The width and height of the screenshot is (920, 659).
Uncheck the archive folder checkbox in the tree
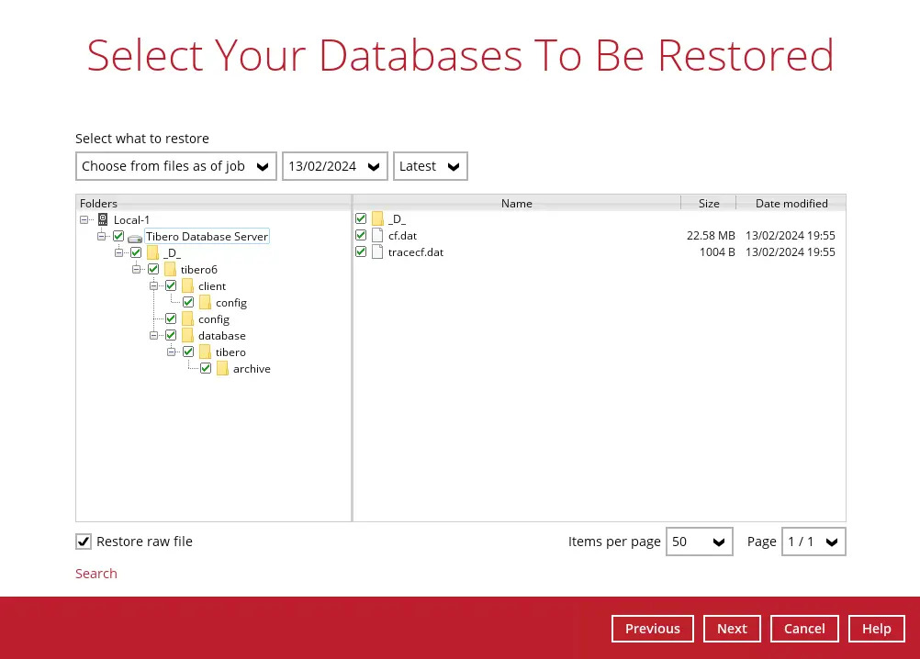coord(206,368)
